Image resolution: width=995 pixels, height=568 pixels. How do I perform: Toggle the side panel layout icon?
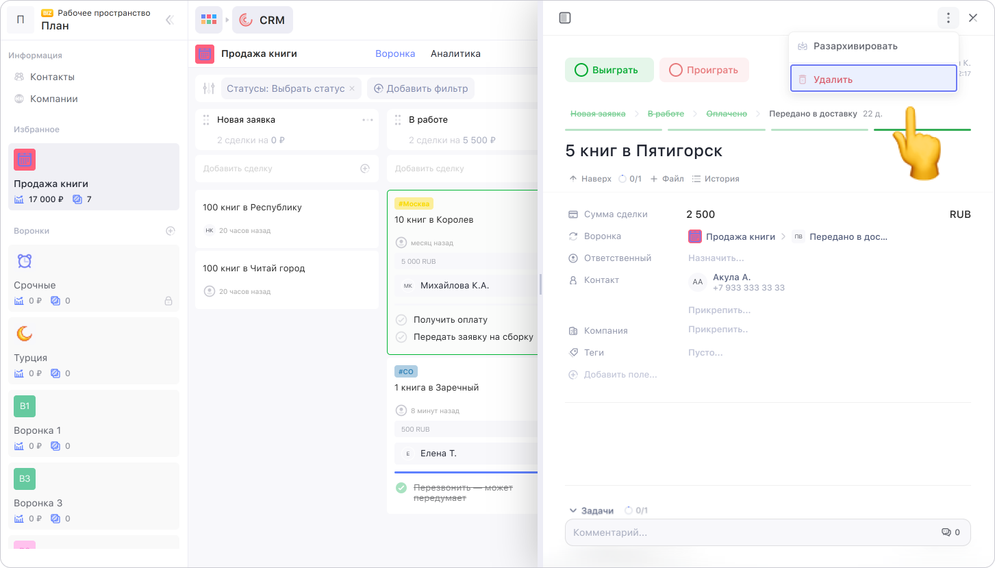[x=565, y=18]
